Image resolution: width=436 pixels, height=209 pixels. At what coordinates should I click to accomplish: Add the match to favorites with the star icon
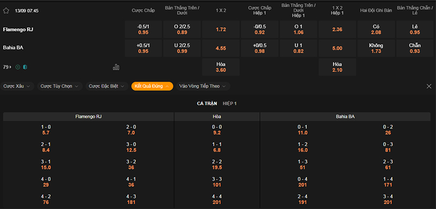pyautogui.click(x=6, y=11)
